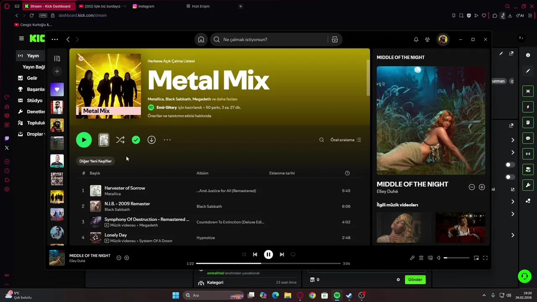Seek on song progress bar
The height and width of the screenshot is (302, 537).
pos(268,263)
